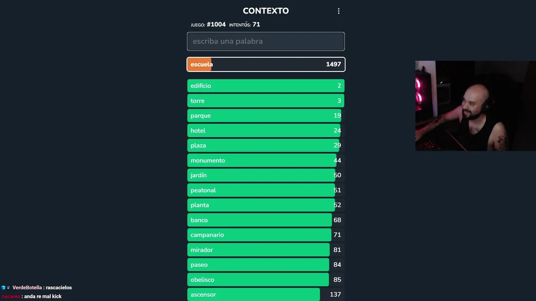Open the three-dot options menu
The width and height of the screenshot is (536, 301).
(339, 11)
